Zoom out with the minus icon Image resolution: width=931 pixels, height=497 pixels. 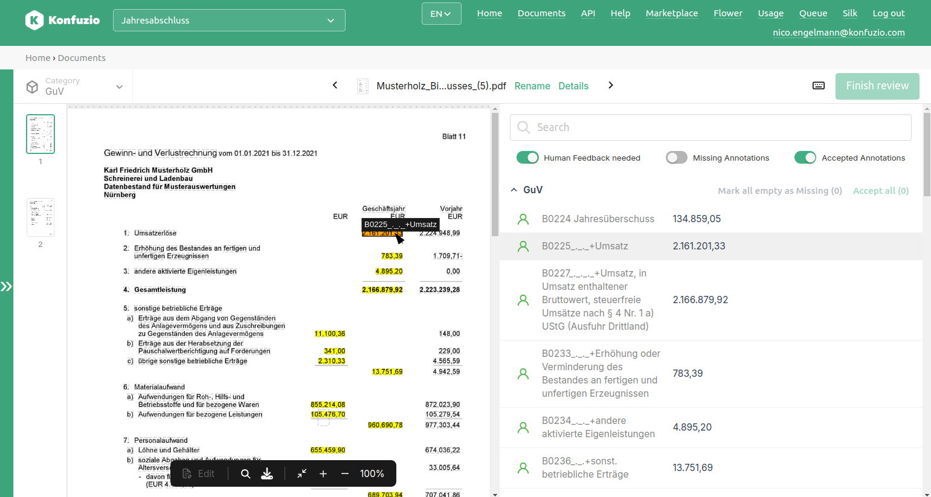coord(345,474)
